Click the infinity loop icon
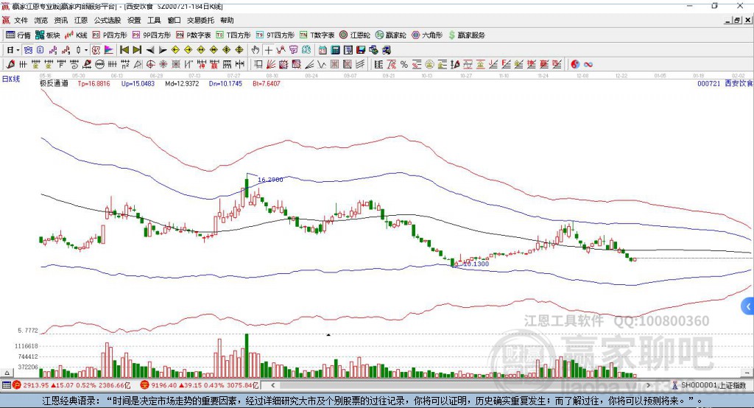 (x=588, y=64)
